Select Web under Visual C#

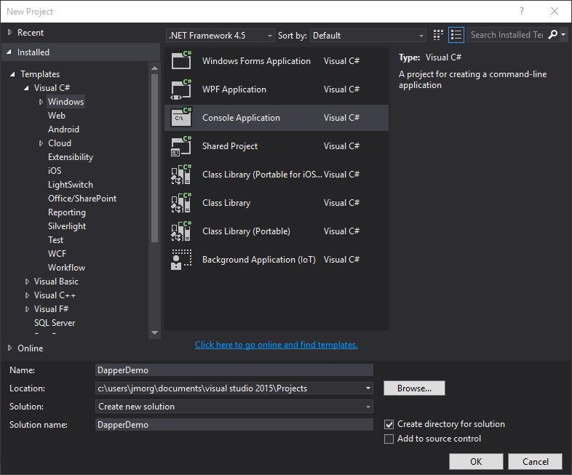click(57, 116)
